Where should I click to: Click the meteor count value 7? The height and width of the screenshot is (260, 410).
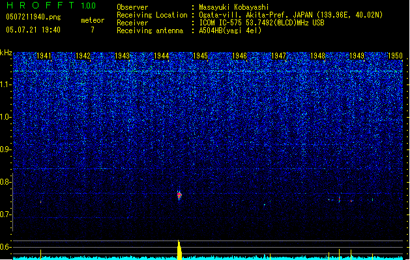(93, 30)
